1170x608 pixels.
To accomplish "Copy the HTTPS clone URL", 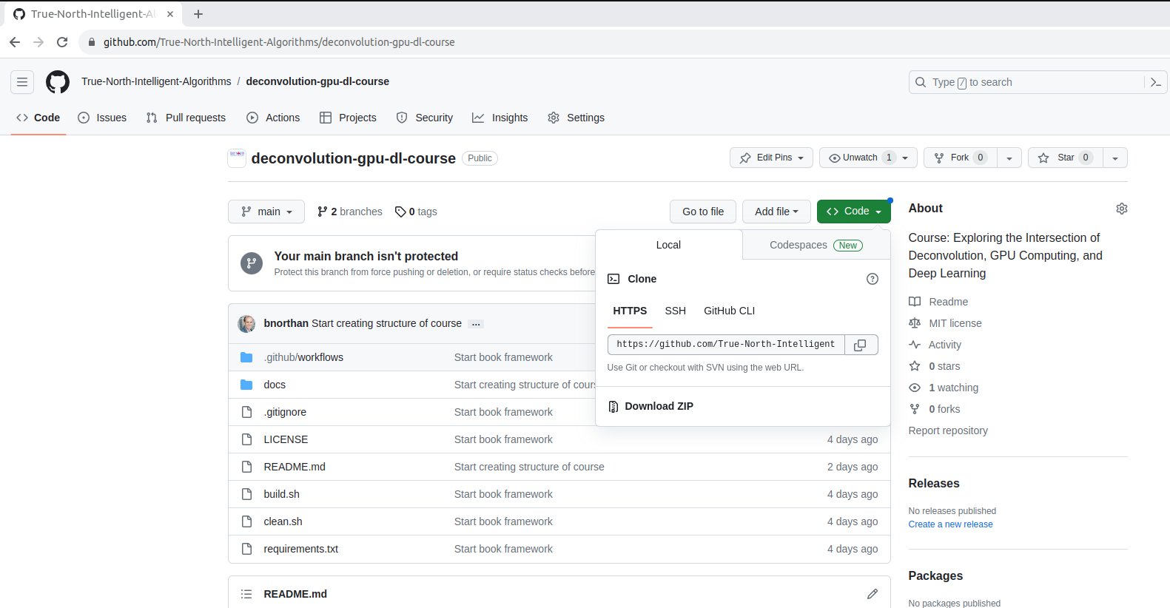I will pos(861,345).
